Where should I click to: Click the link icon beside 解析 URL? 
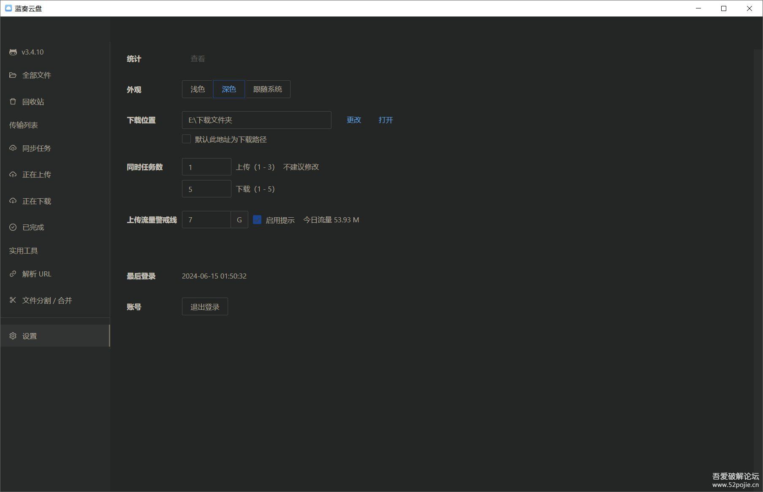pos(13,274)
